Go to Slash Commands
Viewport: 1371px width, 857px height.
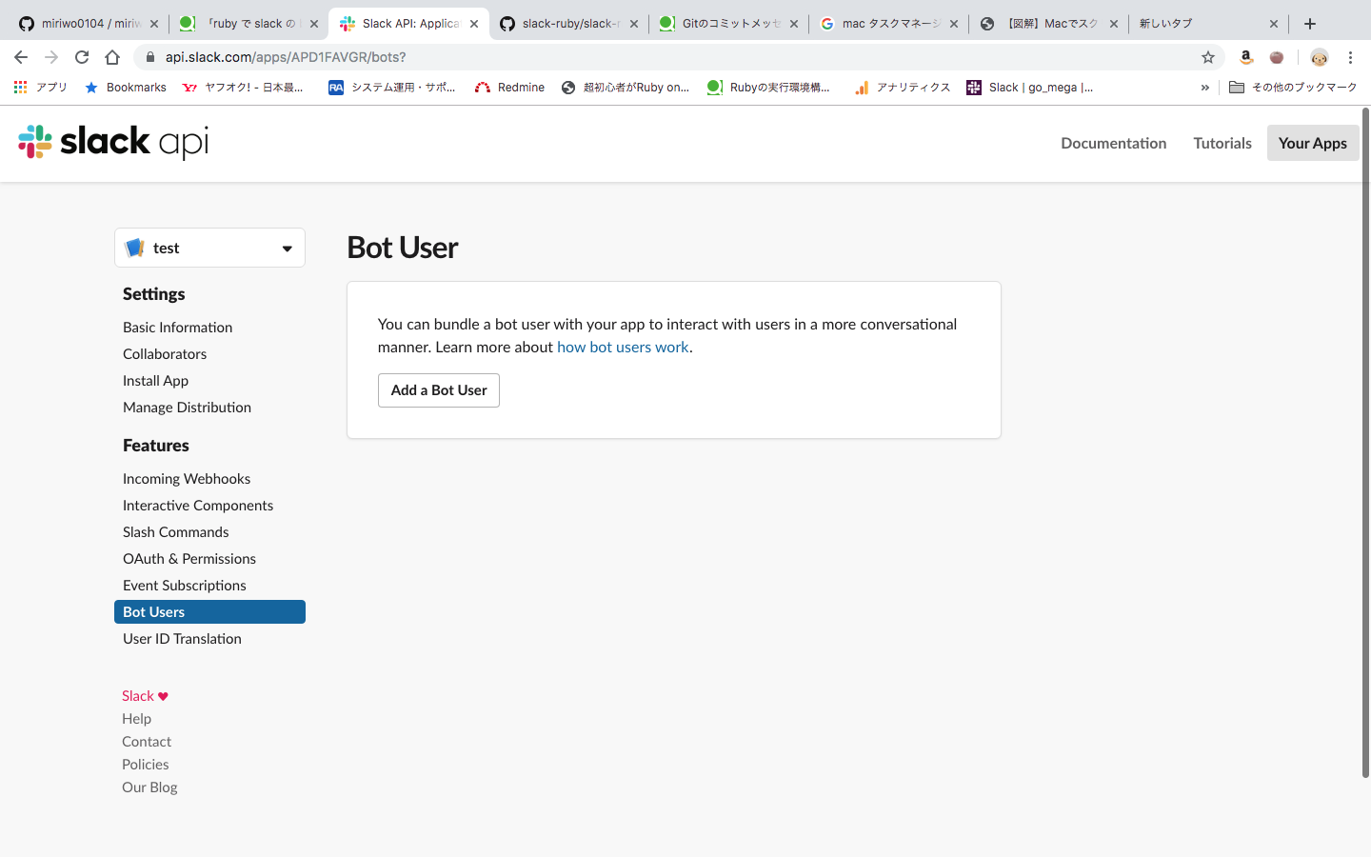click(x=176, y=531)
